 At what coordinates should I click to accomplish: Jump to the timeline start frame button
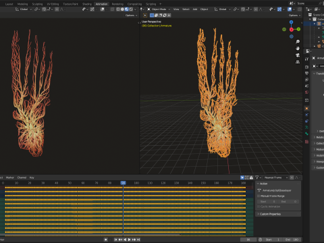115,240
